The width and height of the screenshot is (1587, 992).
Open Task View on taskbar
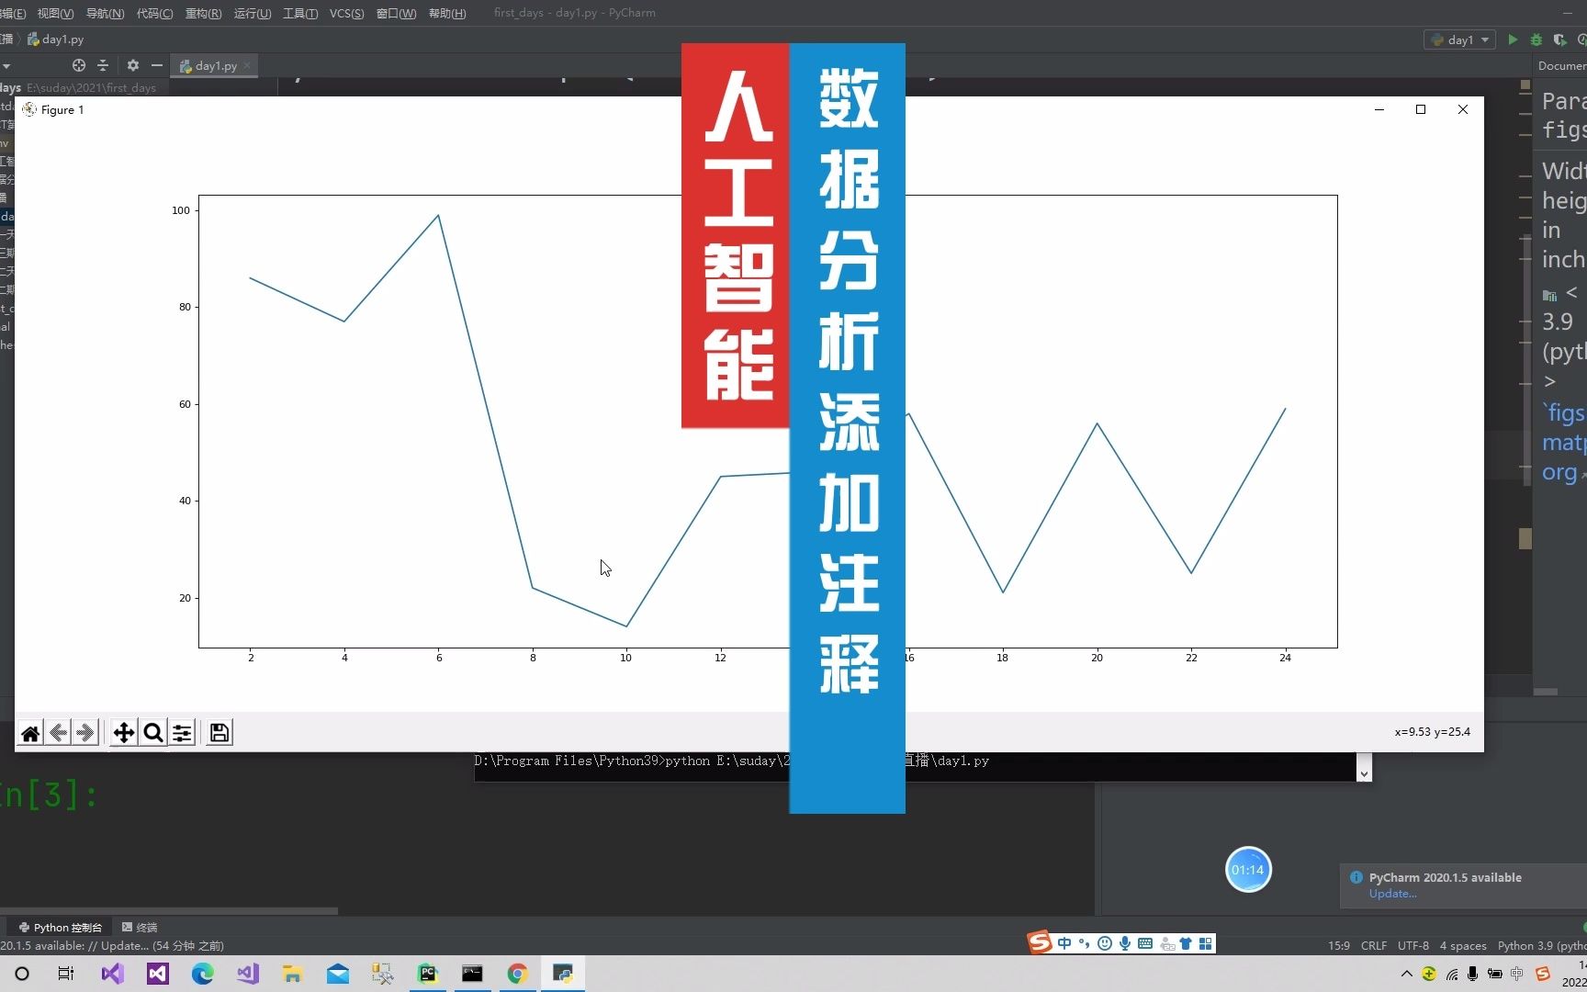coord(66,974)
